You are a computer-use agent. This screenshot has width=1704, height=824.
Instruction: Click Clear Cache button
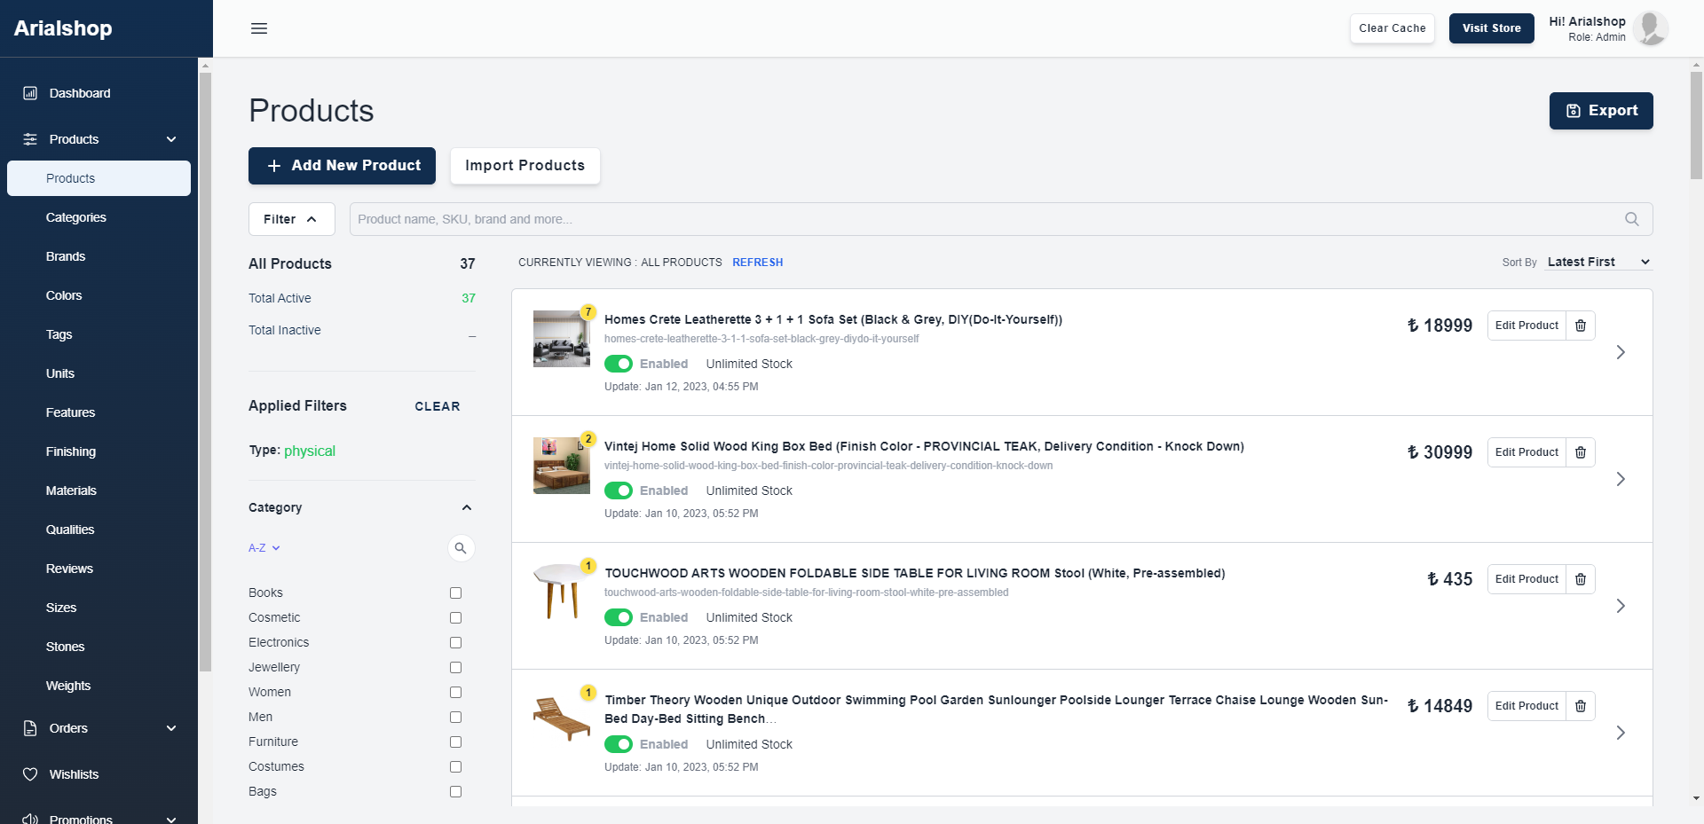coord(1392,28)
